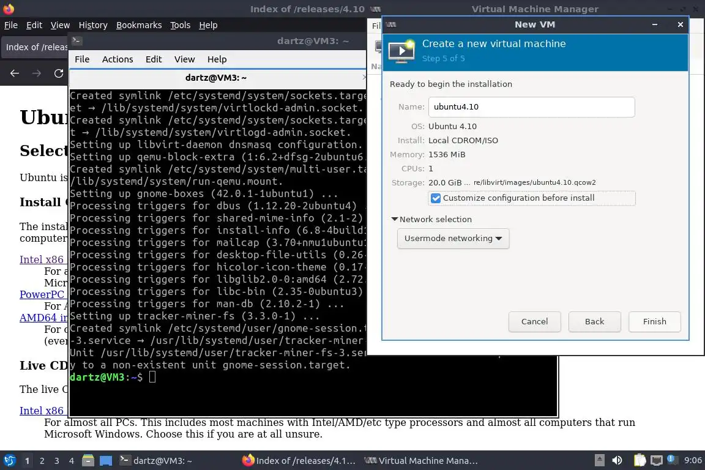Switch to Virtual Machine Manager taskbar entry

click(421, 460)
